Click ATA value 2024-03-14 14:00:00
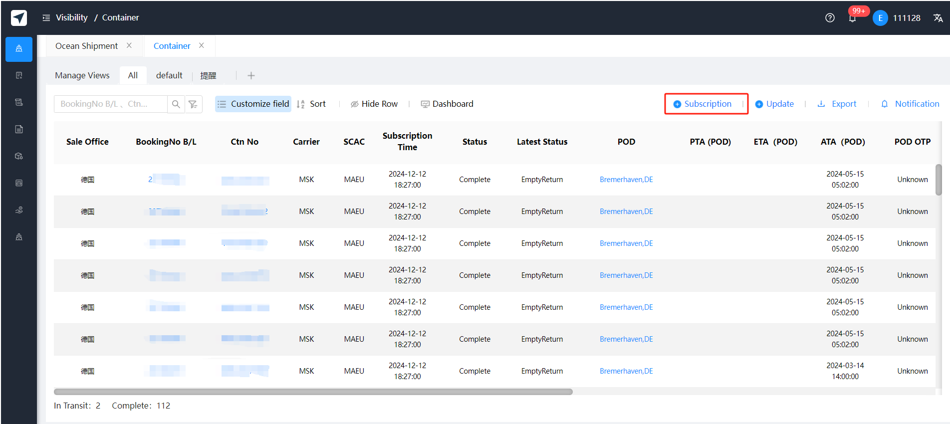This screenshot has height=424, width=950. (x=845, y=371)
